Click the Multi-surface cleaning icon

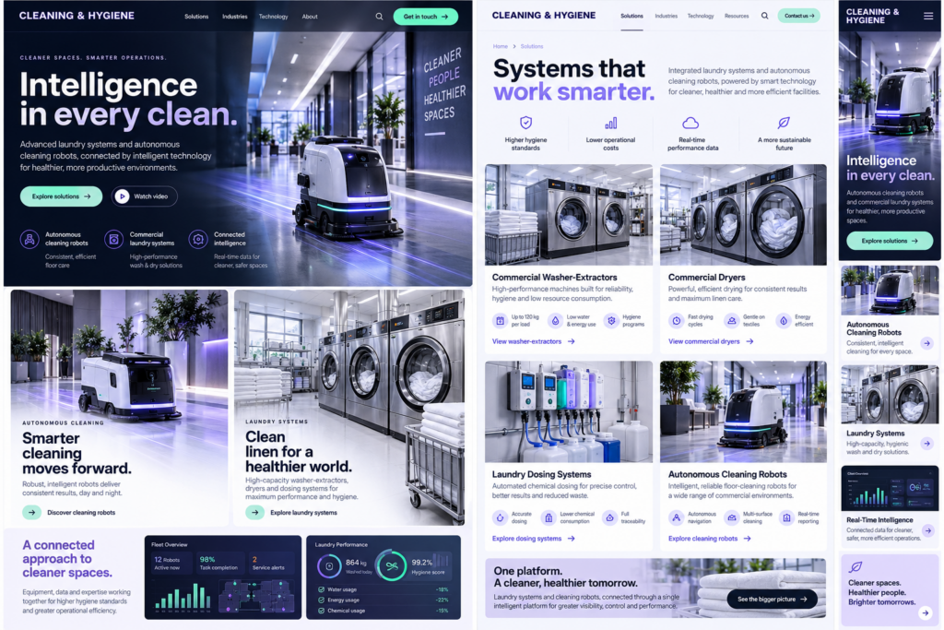tap(731, 517)
